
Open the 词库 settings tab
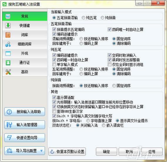pos(25,35)
